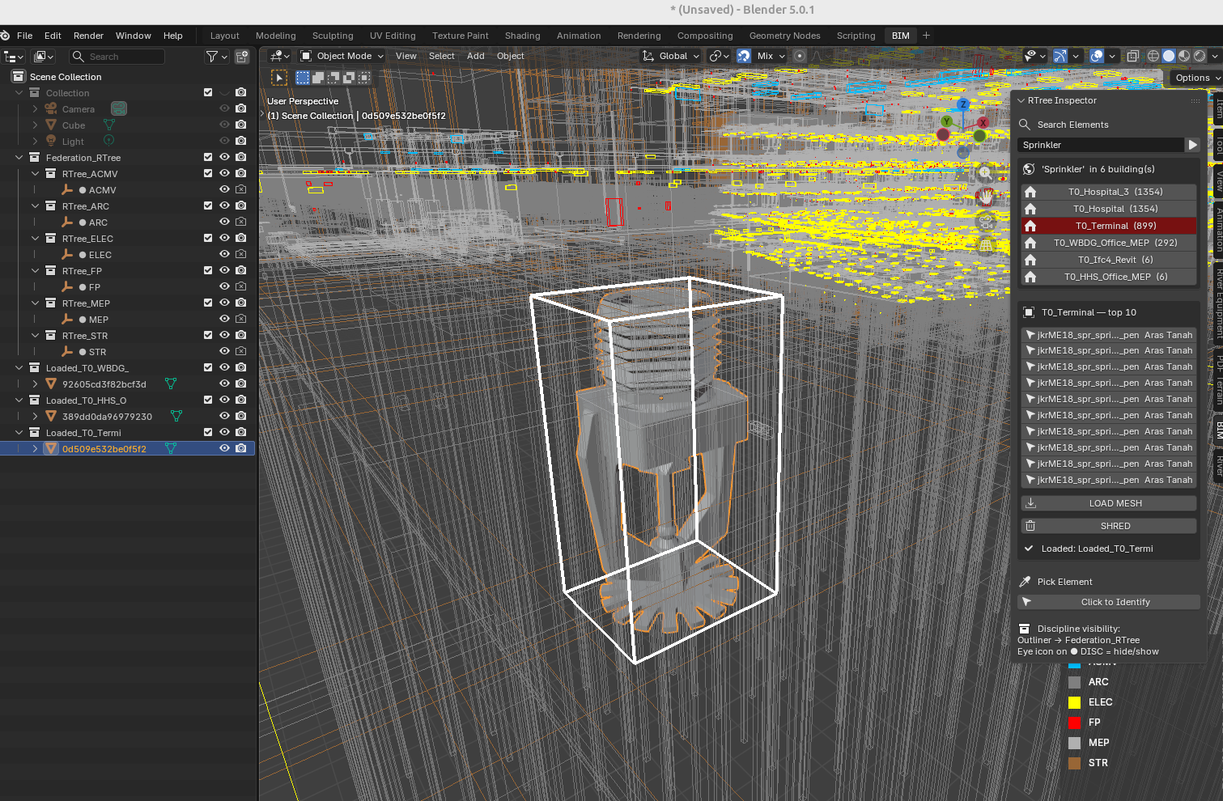Click the outliner Search field
This screenshot has width=1223, height=801.
click(117, 57)
